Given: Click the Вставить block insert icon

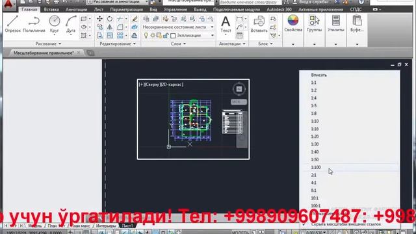Looking at the screenshot, I should coord(259,24).
